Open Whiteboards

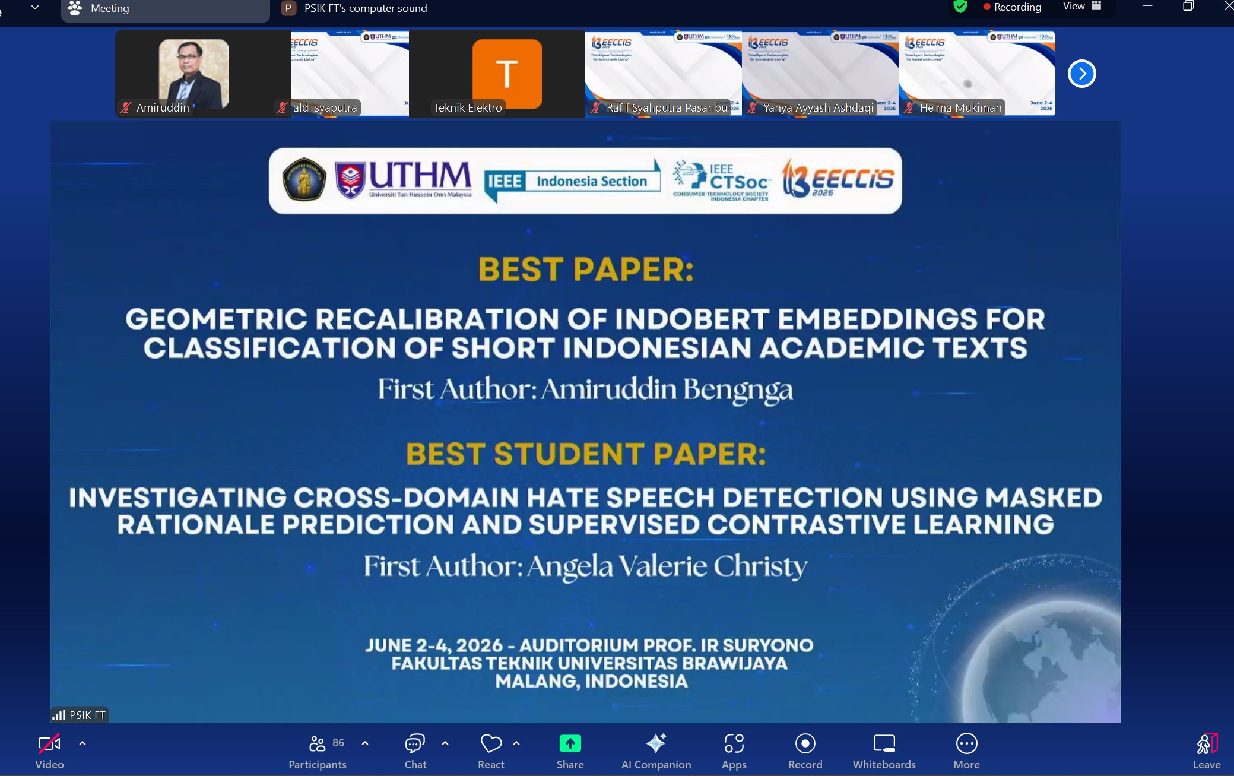884,751
